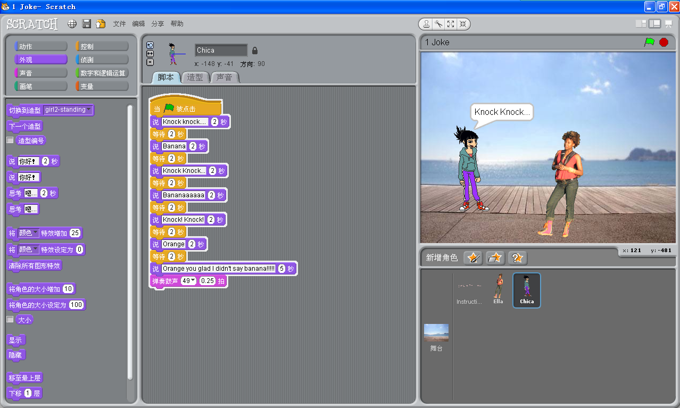Screen dimensions: 680x408
Task: Toggle the sprite drag lock icon
Action: [255, 51]
